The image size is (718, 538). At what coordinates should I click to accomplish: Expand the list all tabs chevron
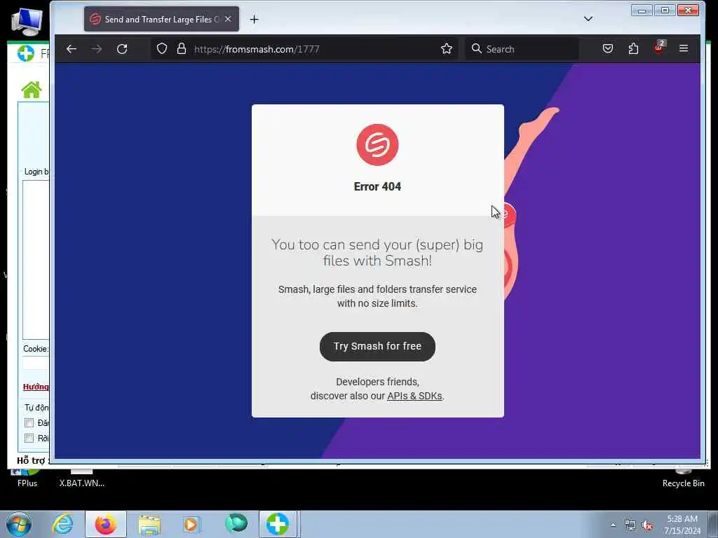(x=588, y=19)
